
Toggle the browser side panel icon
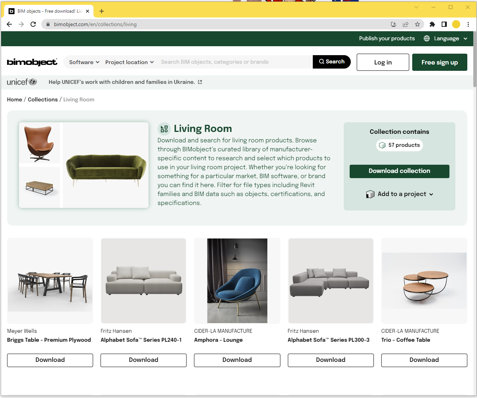click(444, 24)
